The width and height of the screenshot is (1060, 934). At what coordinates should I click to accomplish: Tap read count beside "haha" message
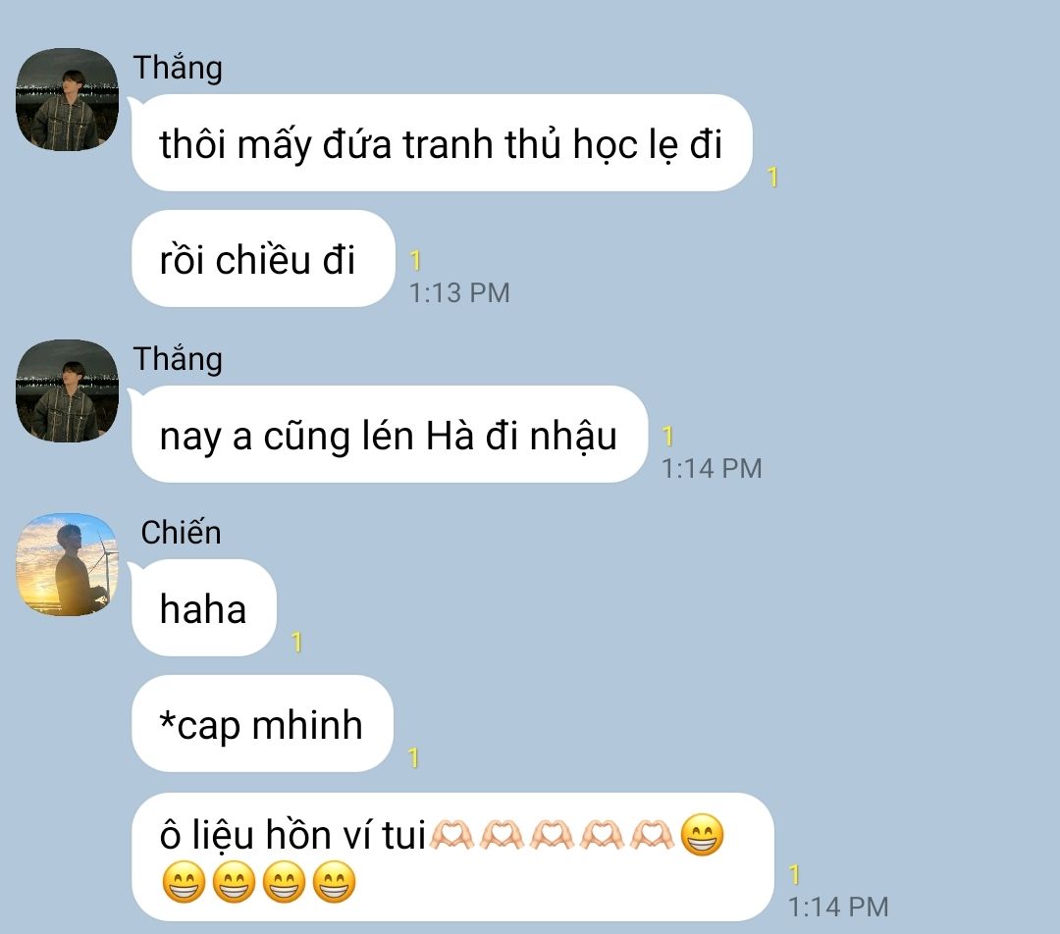click(296, 642)
